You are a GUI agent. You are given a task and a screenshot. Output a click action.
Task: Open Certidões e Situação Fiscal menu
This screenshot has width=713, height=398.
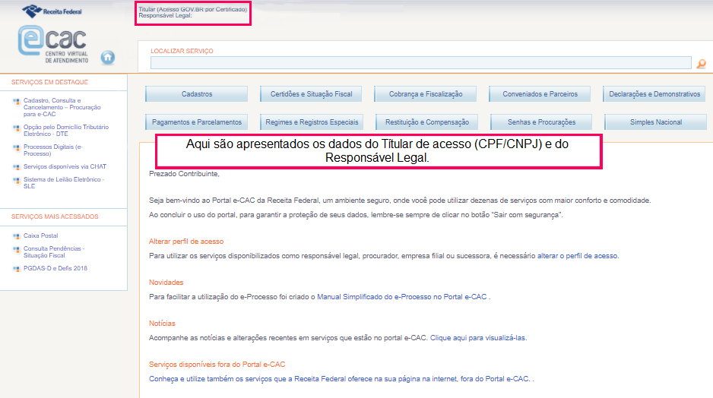311,94
